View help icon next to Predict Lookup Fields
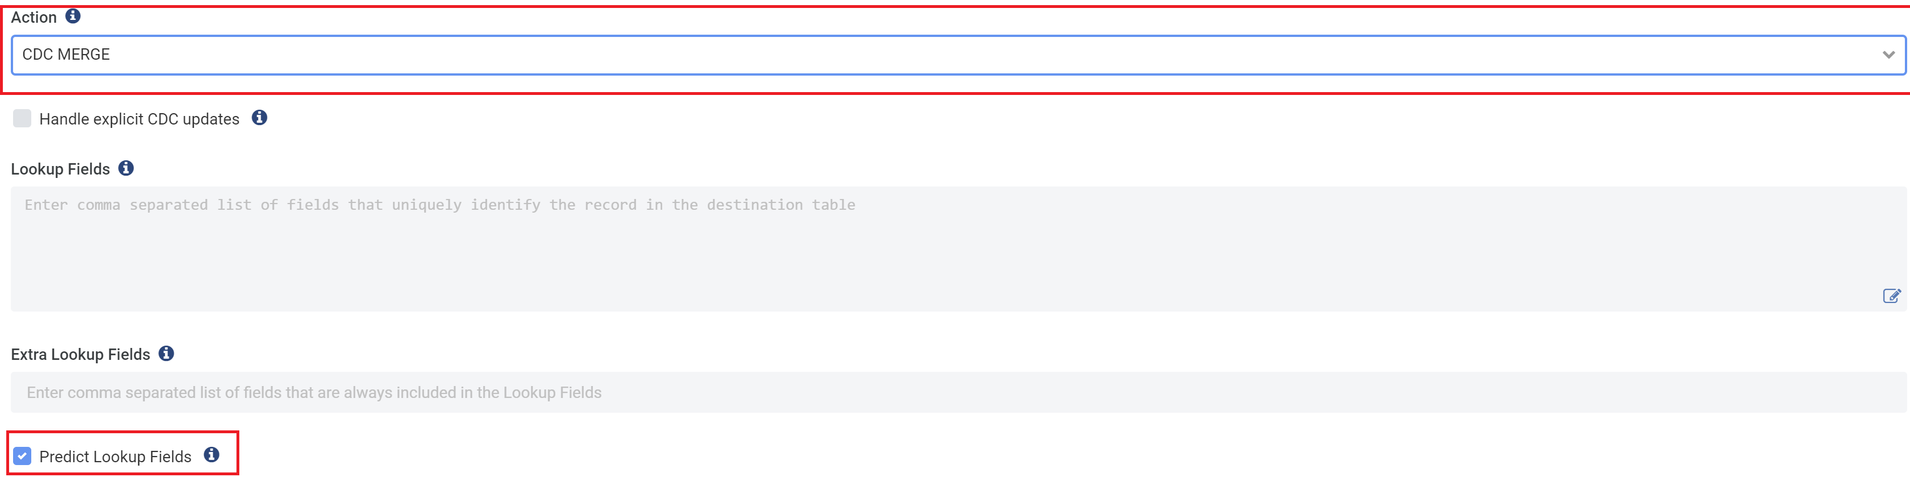 point(212,454)
